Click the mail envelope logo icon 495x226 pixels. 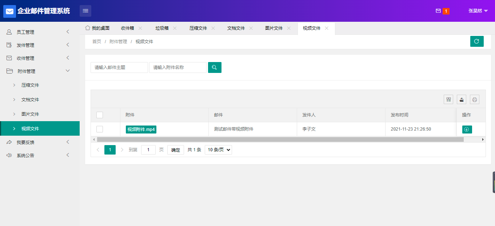pos(10,11)
